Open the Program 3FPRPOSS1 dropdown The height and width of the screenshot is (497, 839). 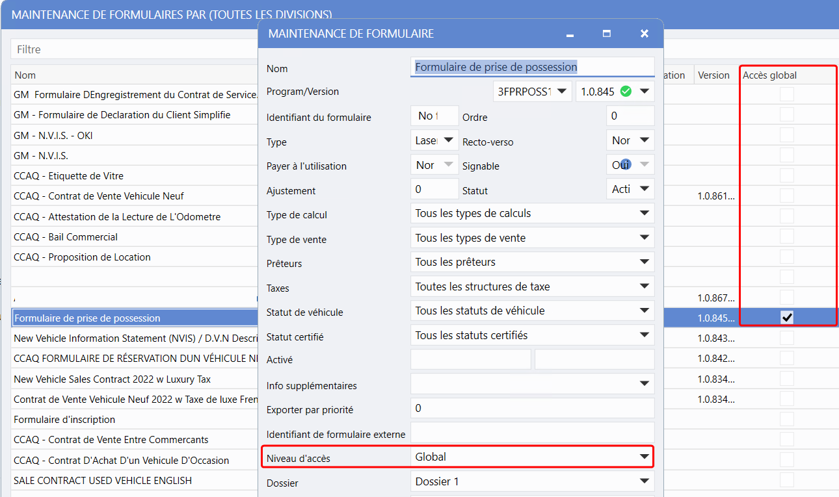(562, 92)
